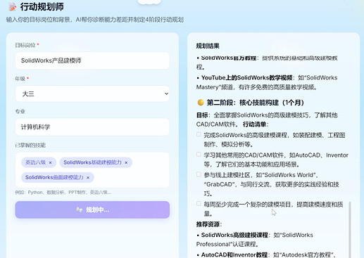Check 学习其他常用的CAD/CAM软件 task

pos(199,155)
